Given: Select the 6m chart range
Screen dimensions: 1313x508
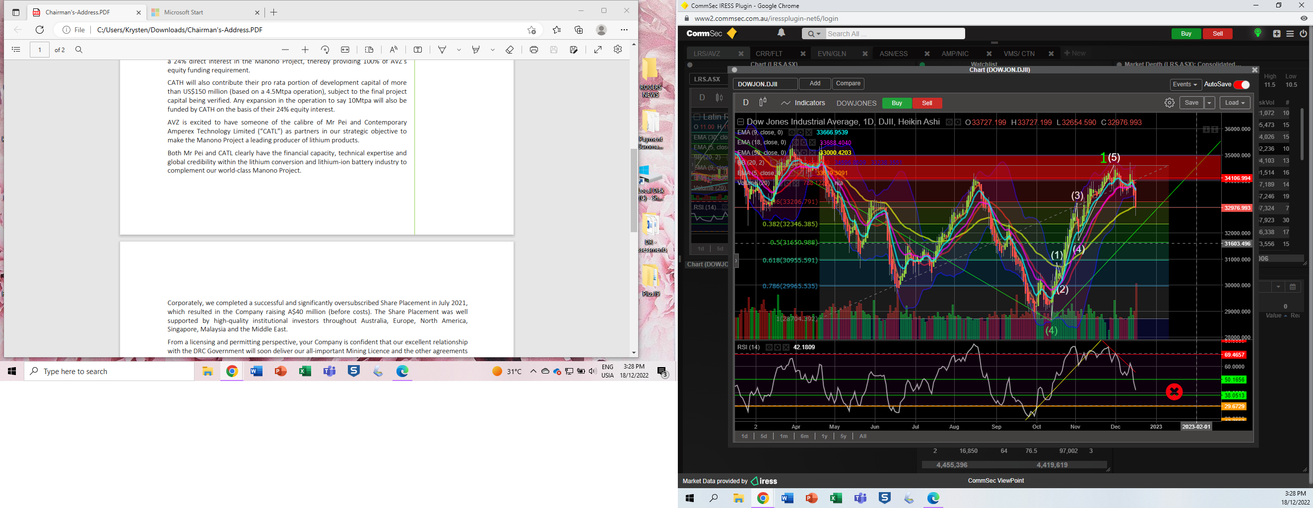Looking at the screenshot, I should coord(804,436).
